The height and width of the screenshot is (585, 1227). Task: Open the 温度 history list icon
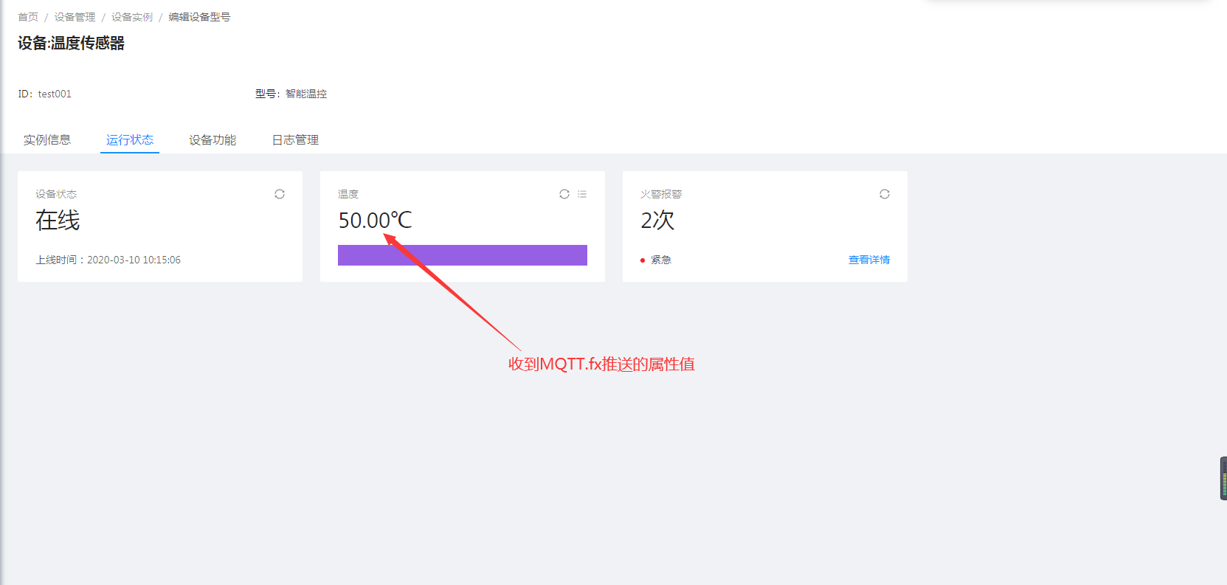point(582,194)
